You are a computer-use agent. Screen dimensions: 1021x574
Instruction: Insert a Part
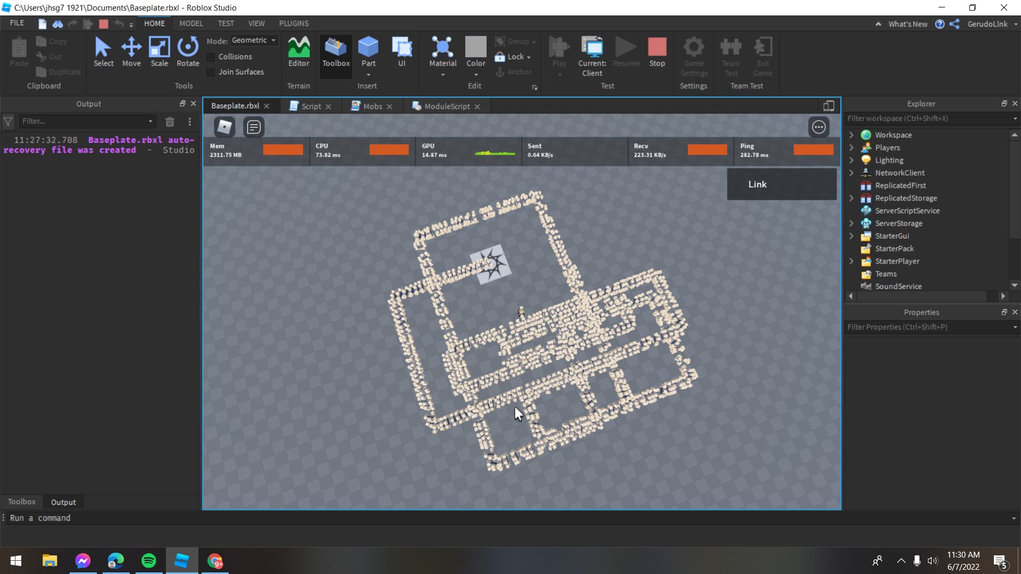pyautogui.click(x=368, y=48)
